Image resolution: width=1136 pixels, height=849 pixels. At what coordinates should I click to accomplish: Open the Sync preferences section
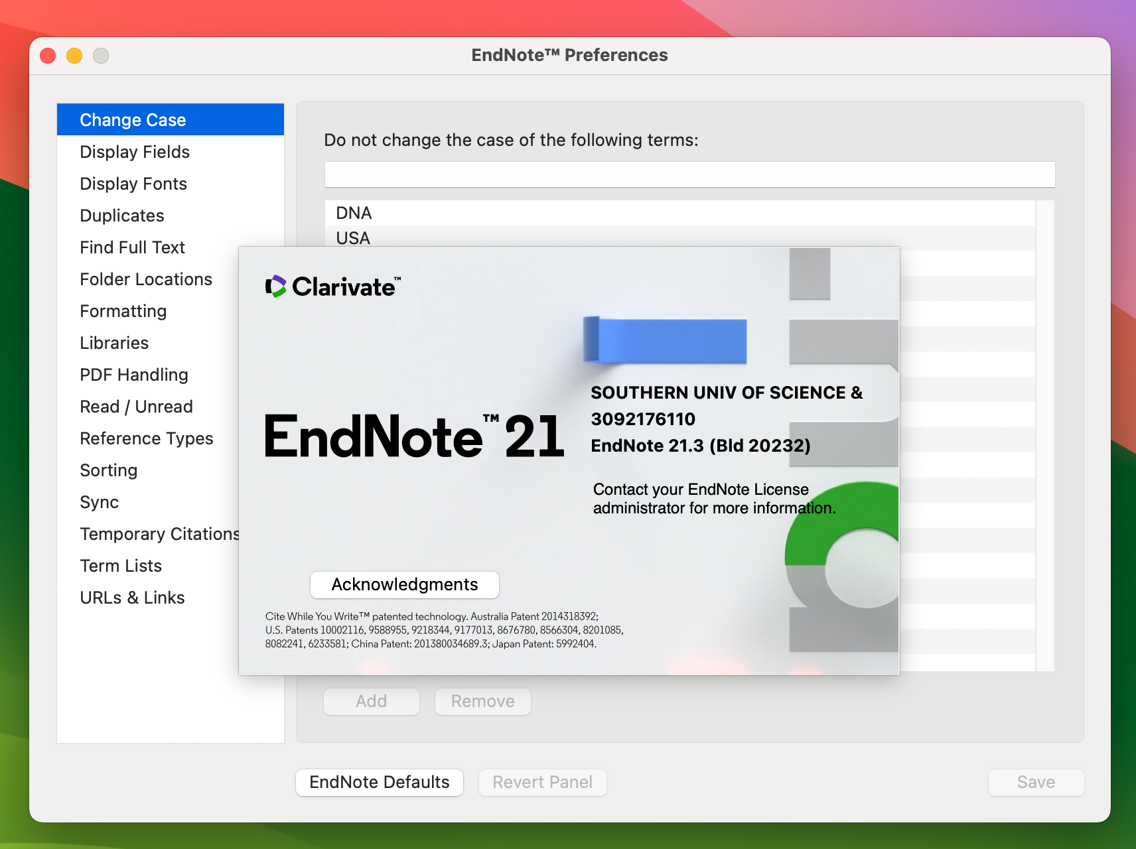tap(99, 501)
